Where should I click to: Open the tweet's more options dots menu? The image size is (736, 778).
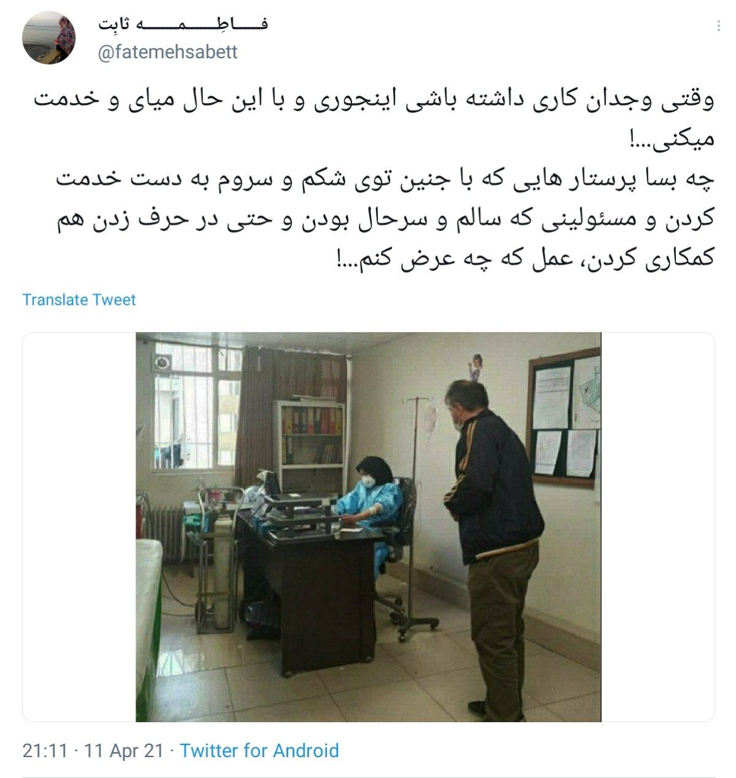pyautogui.click(x=719, y=26)
